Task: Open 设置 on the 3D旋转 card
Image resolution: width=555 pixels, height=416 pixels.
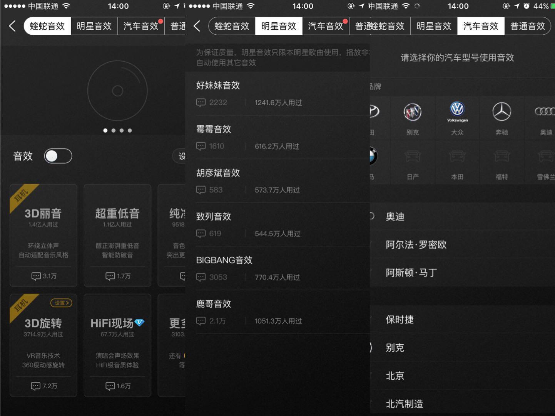Action: pos(61,303)
